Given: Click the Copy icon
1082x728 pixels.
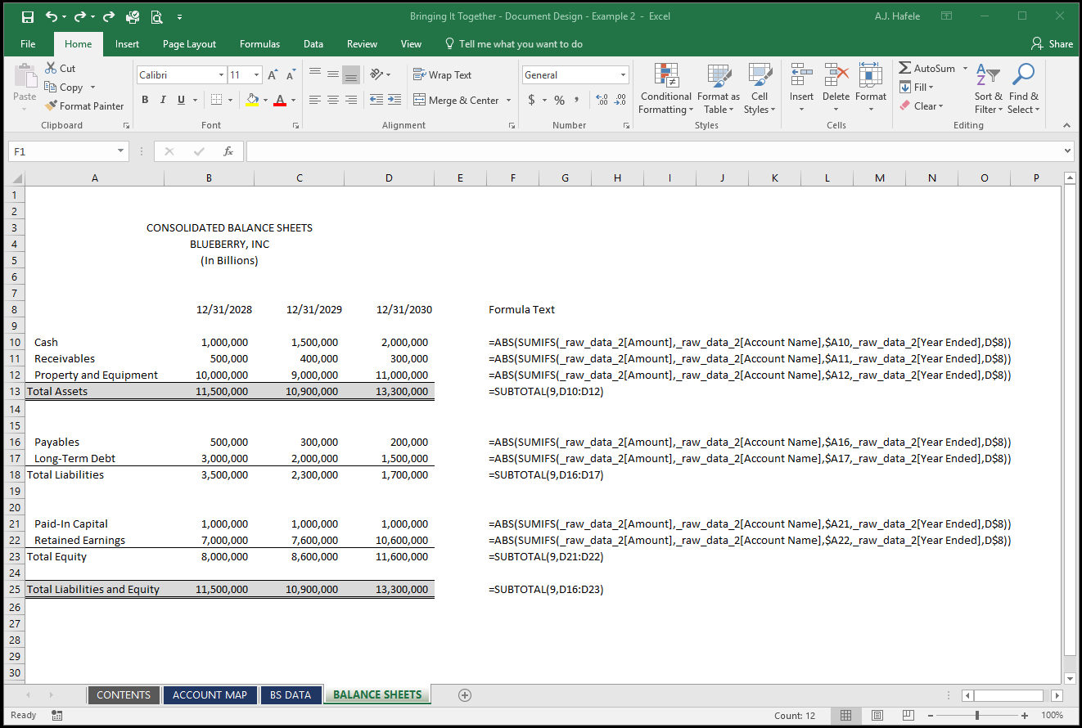Looking at the screenshot, I should click(x=51, y=88).
